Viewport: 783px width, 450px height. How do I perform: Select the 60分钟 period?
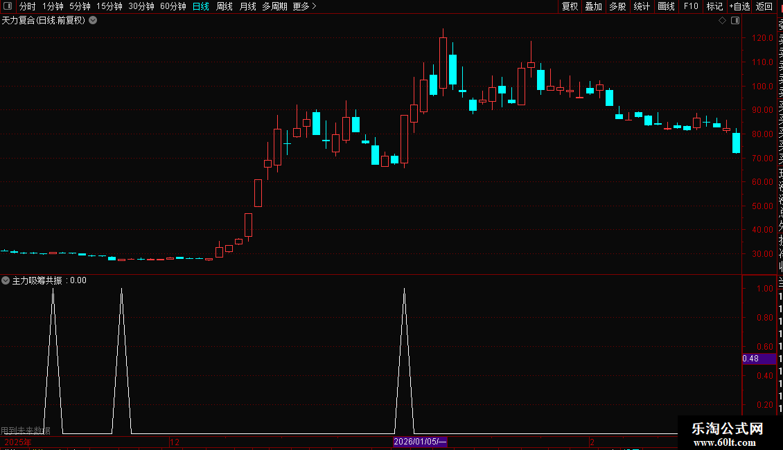pyautogui.click(x=173, y=6)
